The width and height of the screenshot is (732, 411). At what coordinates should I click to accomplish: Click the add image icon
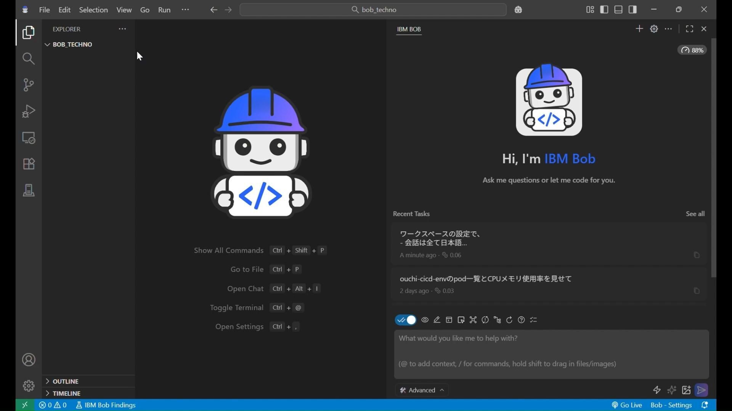686,390
